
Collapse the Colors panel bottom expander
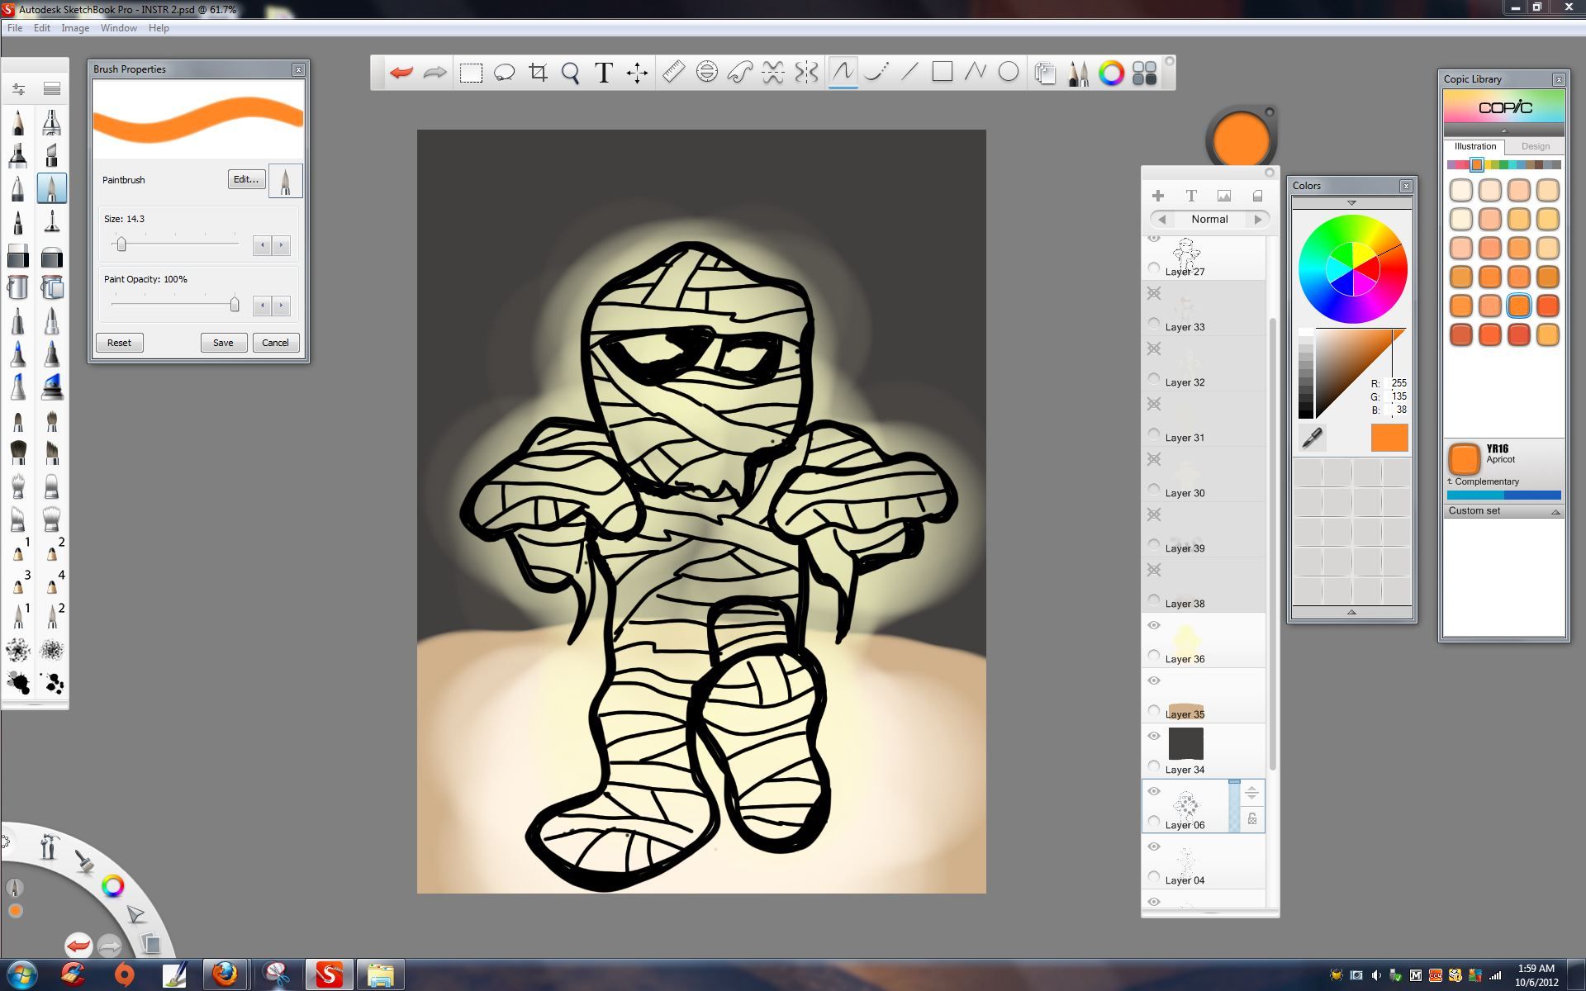(1351, 611)
